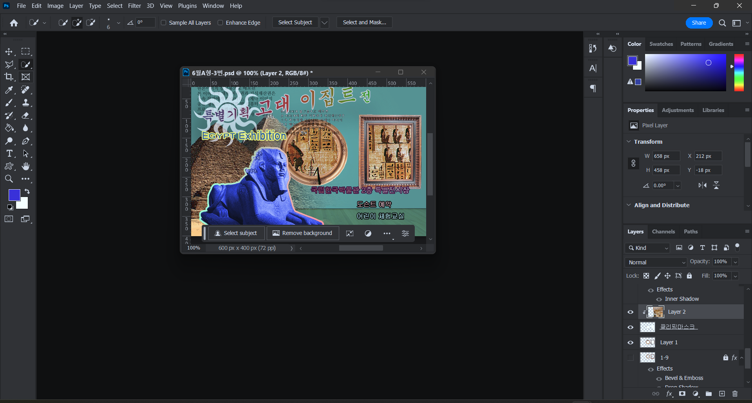Toggle Bevel & Emboss effect visibility

click(x=659, y=378)
